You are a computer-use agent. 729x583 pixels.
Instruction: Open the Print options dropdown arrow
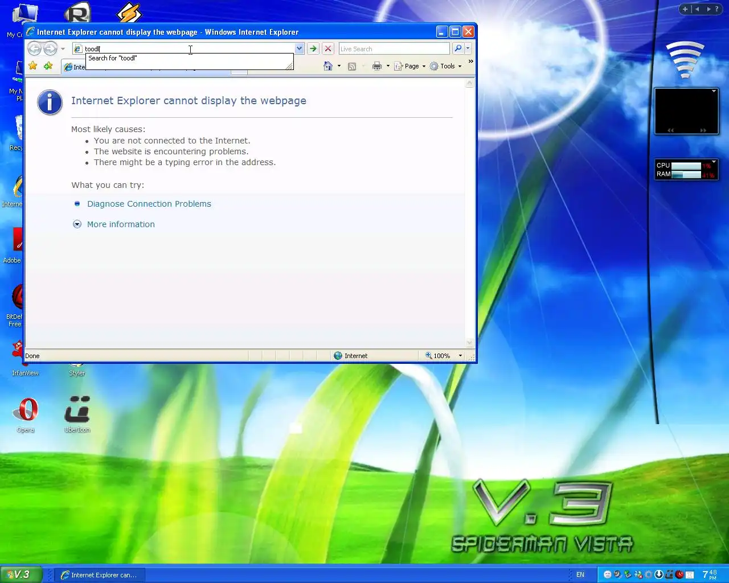click(x=388, y=66)
